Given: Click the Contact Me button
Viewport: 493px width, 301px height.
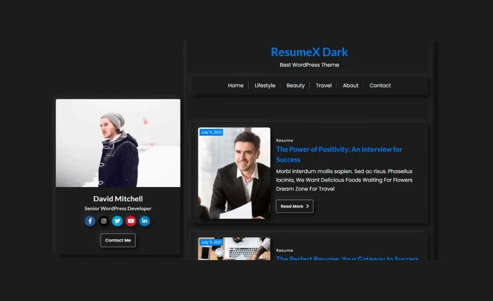Looking at the screenshot, I should click(118, 240).
